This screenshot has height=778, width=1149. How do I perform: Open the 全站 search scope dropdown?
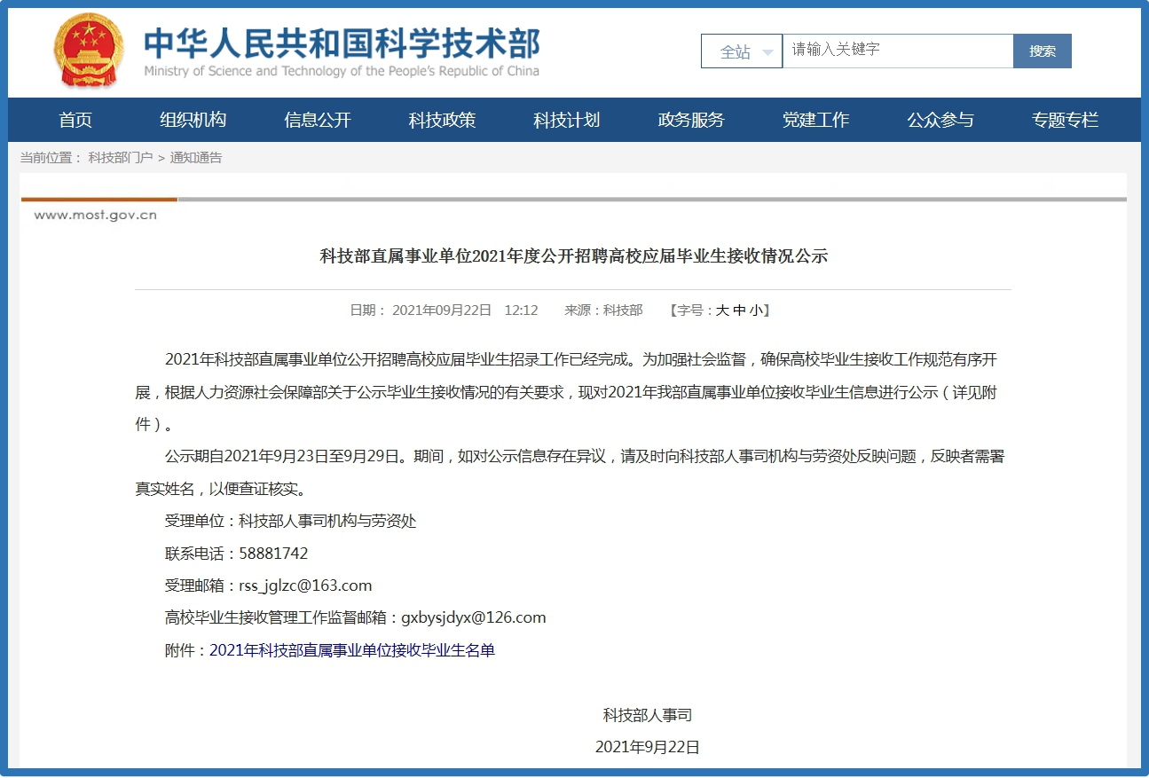(x=742, y=51)
